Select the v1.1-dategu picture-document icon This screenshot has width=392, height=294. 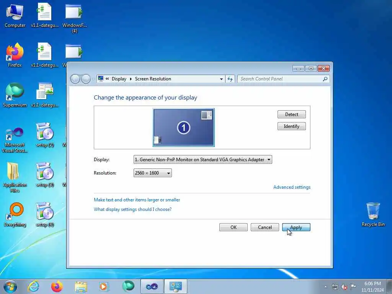tap(45, 95)
